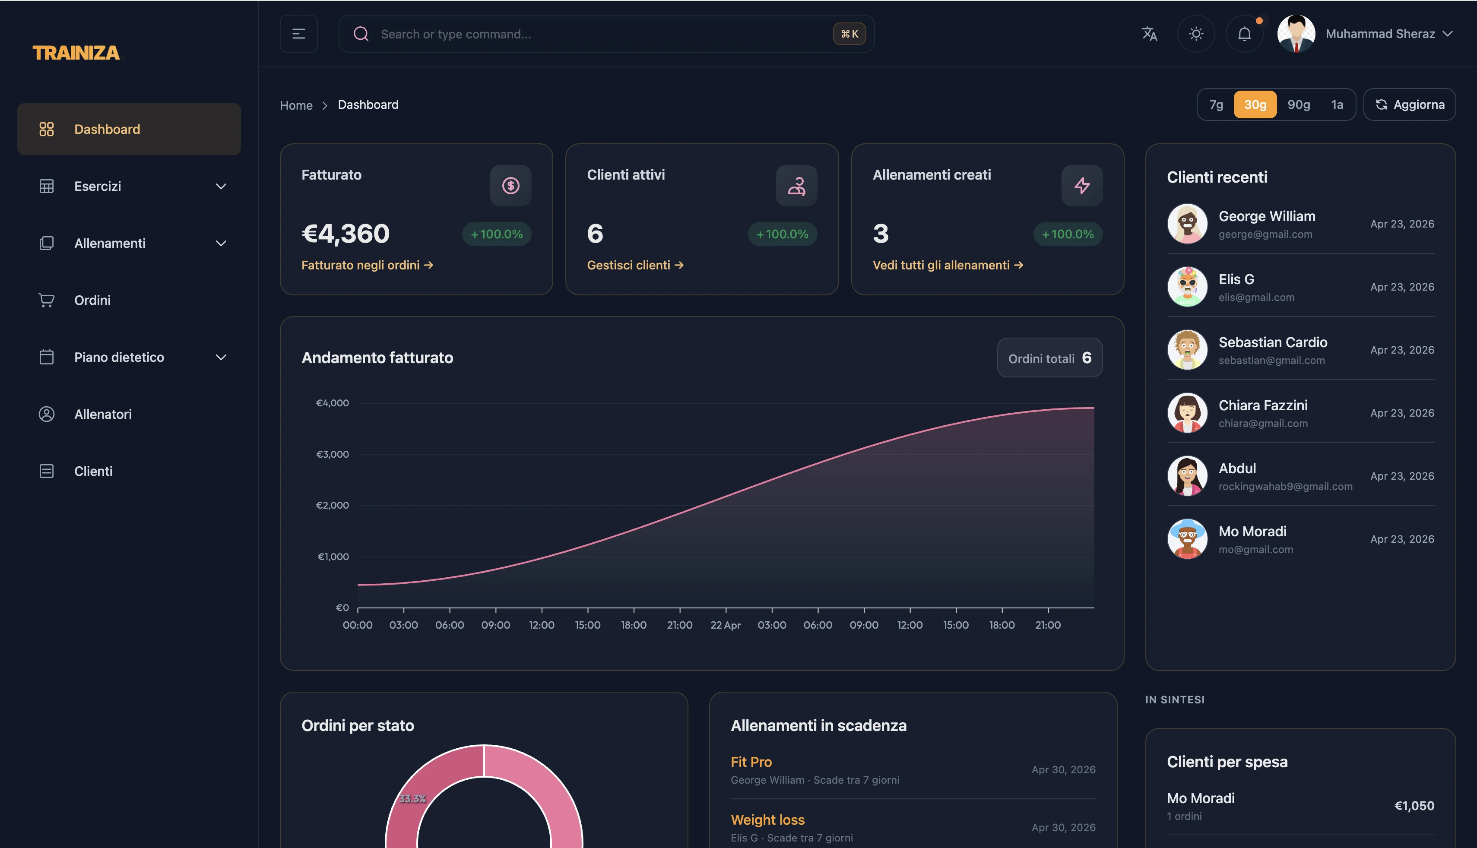Image resolution: width=1477 pixels, height=848 pixels.
Task: Click the Allenamenti creati +100.0% badge
Action: (x=1068, y=234)
